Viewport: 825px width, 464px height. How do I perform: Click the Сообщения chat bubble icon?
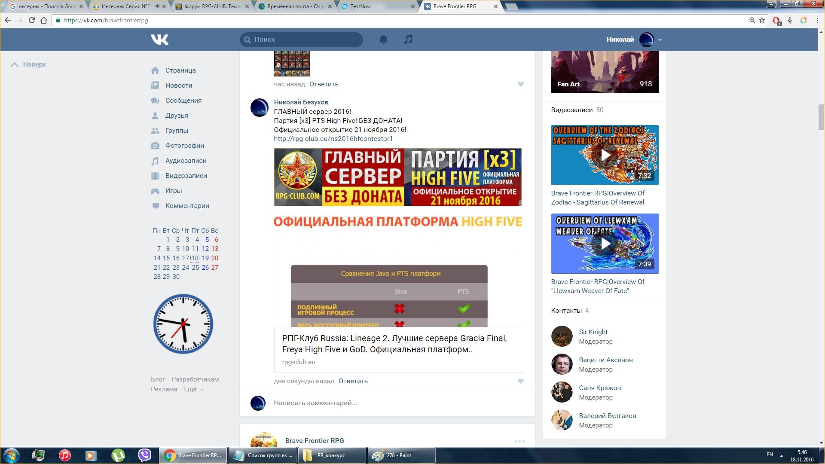pos(155,101)
